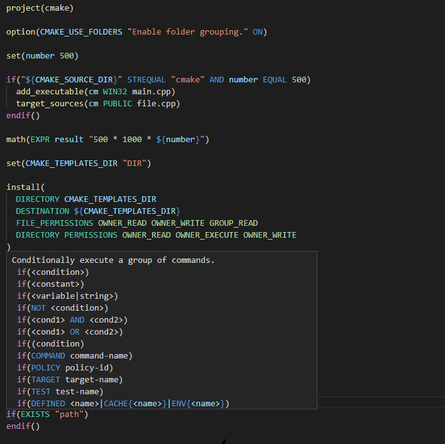Click the STREQUAL keyword
The height and width of the screenshot is (444, 445).
[146, 79]
